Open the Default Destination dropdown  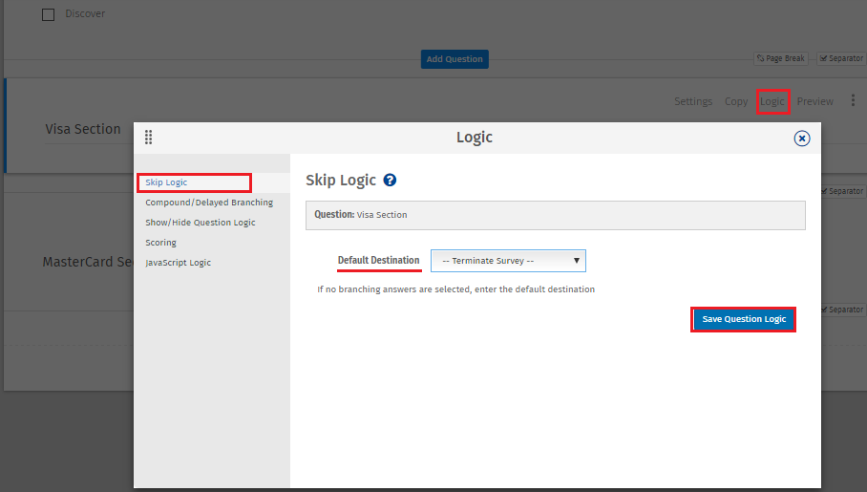tap(508, 261)
